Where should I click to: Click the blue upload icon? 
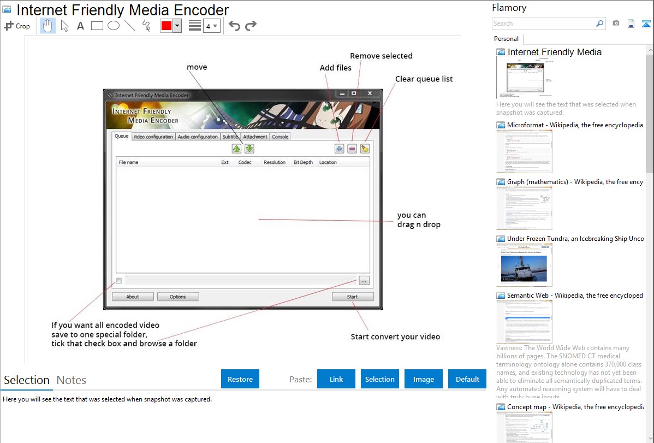[646, 23]
